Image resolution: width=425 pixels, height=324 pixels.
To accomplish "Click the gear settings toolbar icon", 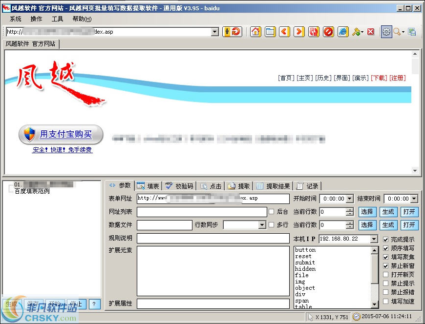I will pos(386,32).
